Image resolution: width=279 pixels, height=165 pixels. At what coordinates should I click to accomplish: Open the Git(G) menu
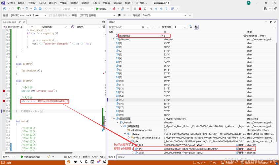coord(43,3)
